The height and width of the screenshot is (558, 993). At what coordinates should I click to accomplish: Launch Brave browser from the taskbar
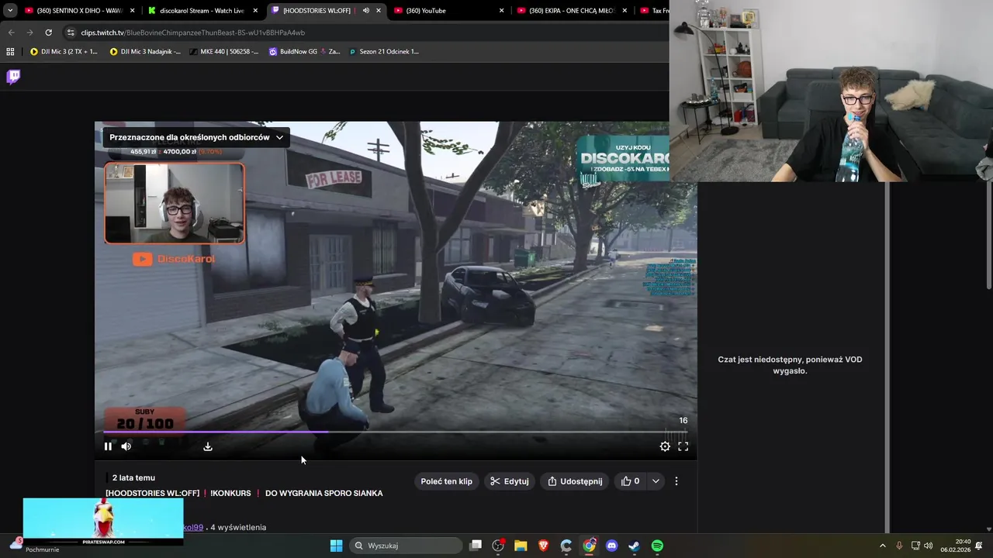point(544,546)
